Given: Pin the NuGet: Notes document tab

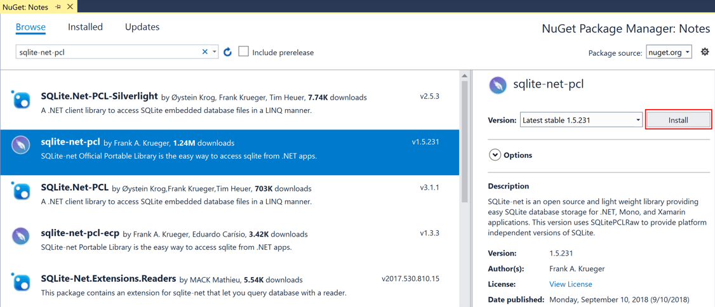Looking at the screenshot, I should click(x=58, y=7).
